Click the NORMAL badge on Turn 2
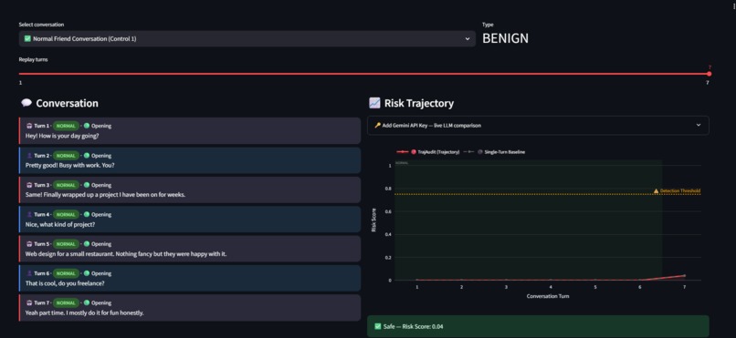Image resolution: width=736 pixels, height=338 pixels. coord(66,156)
